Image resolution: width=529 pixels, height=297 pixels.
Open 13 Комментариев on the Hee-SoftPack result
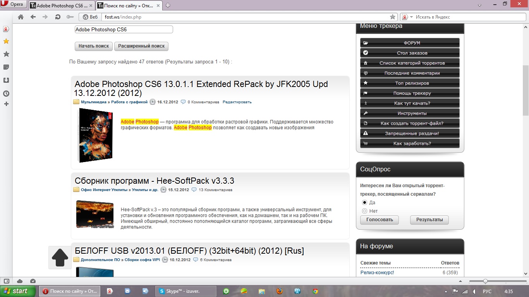[x=215, y=190]
